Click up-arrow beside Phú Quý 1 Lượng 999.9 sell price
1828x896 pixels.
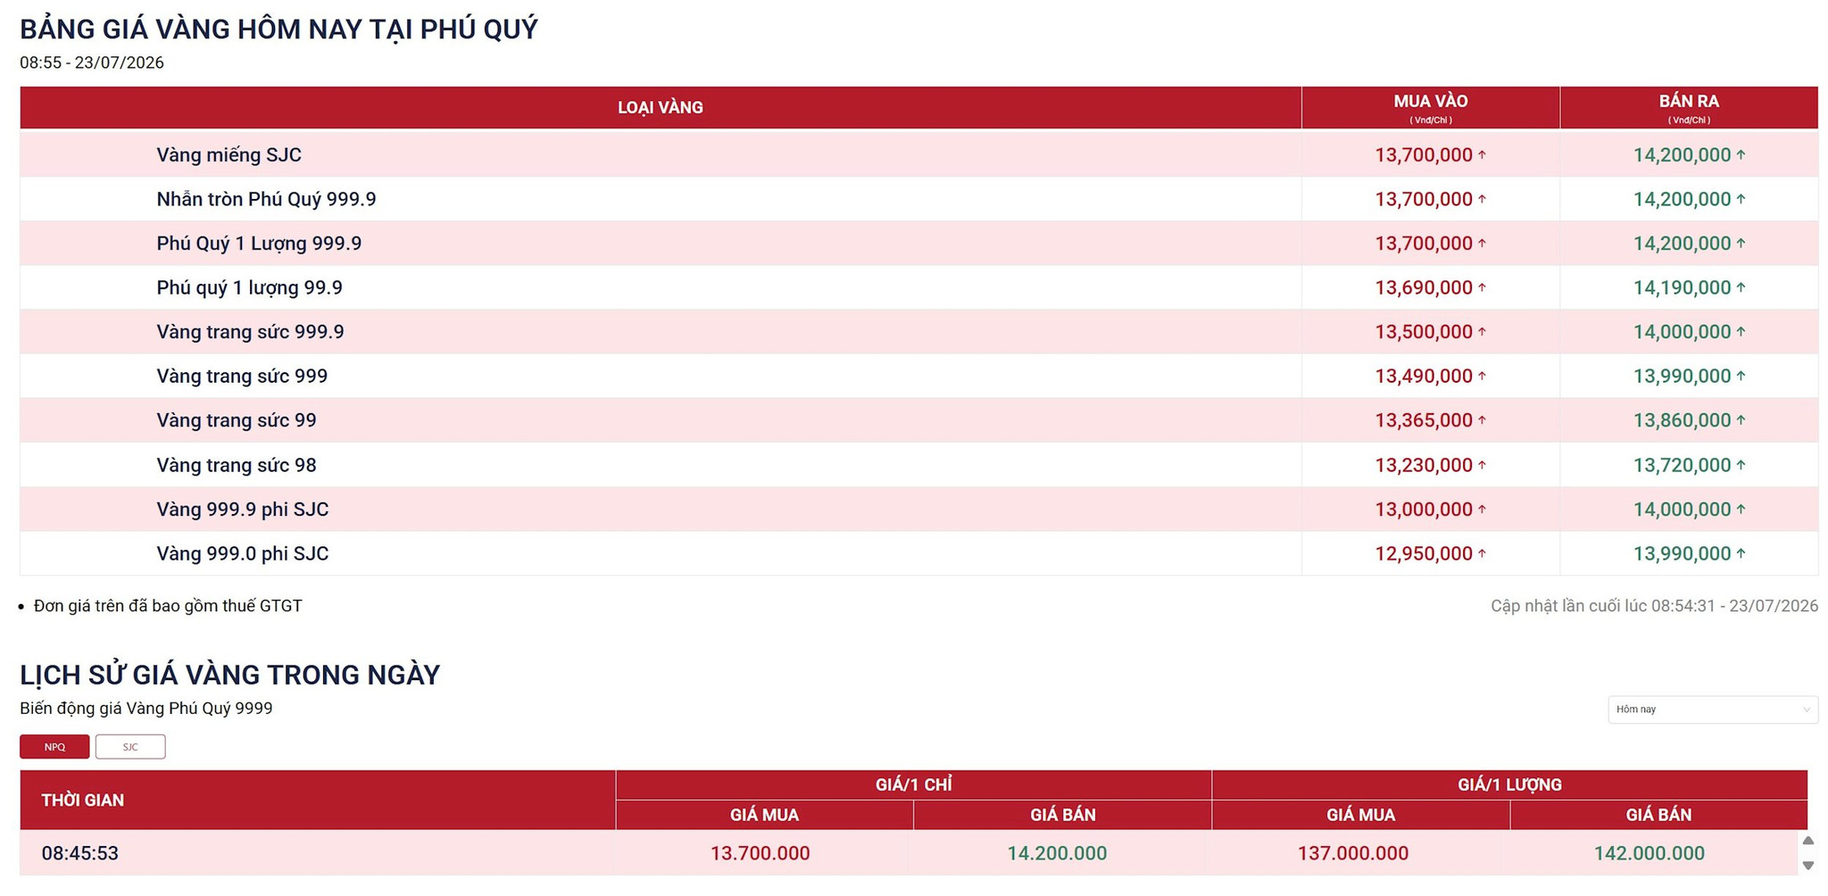point(1741,243)
